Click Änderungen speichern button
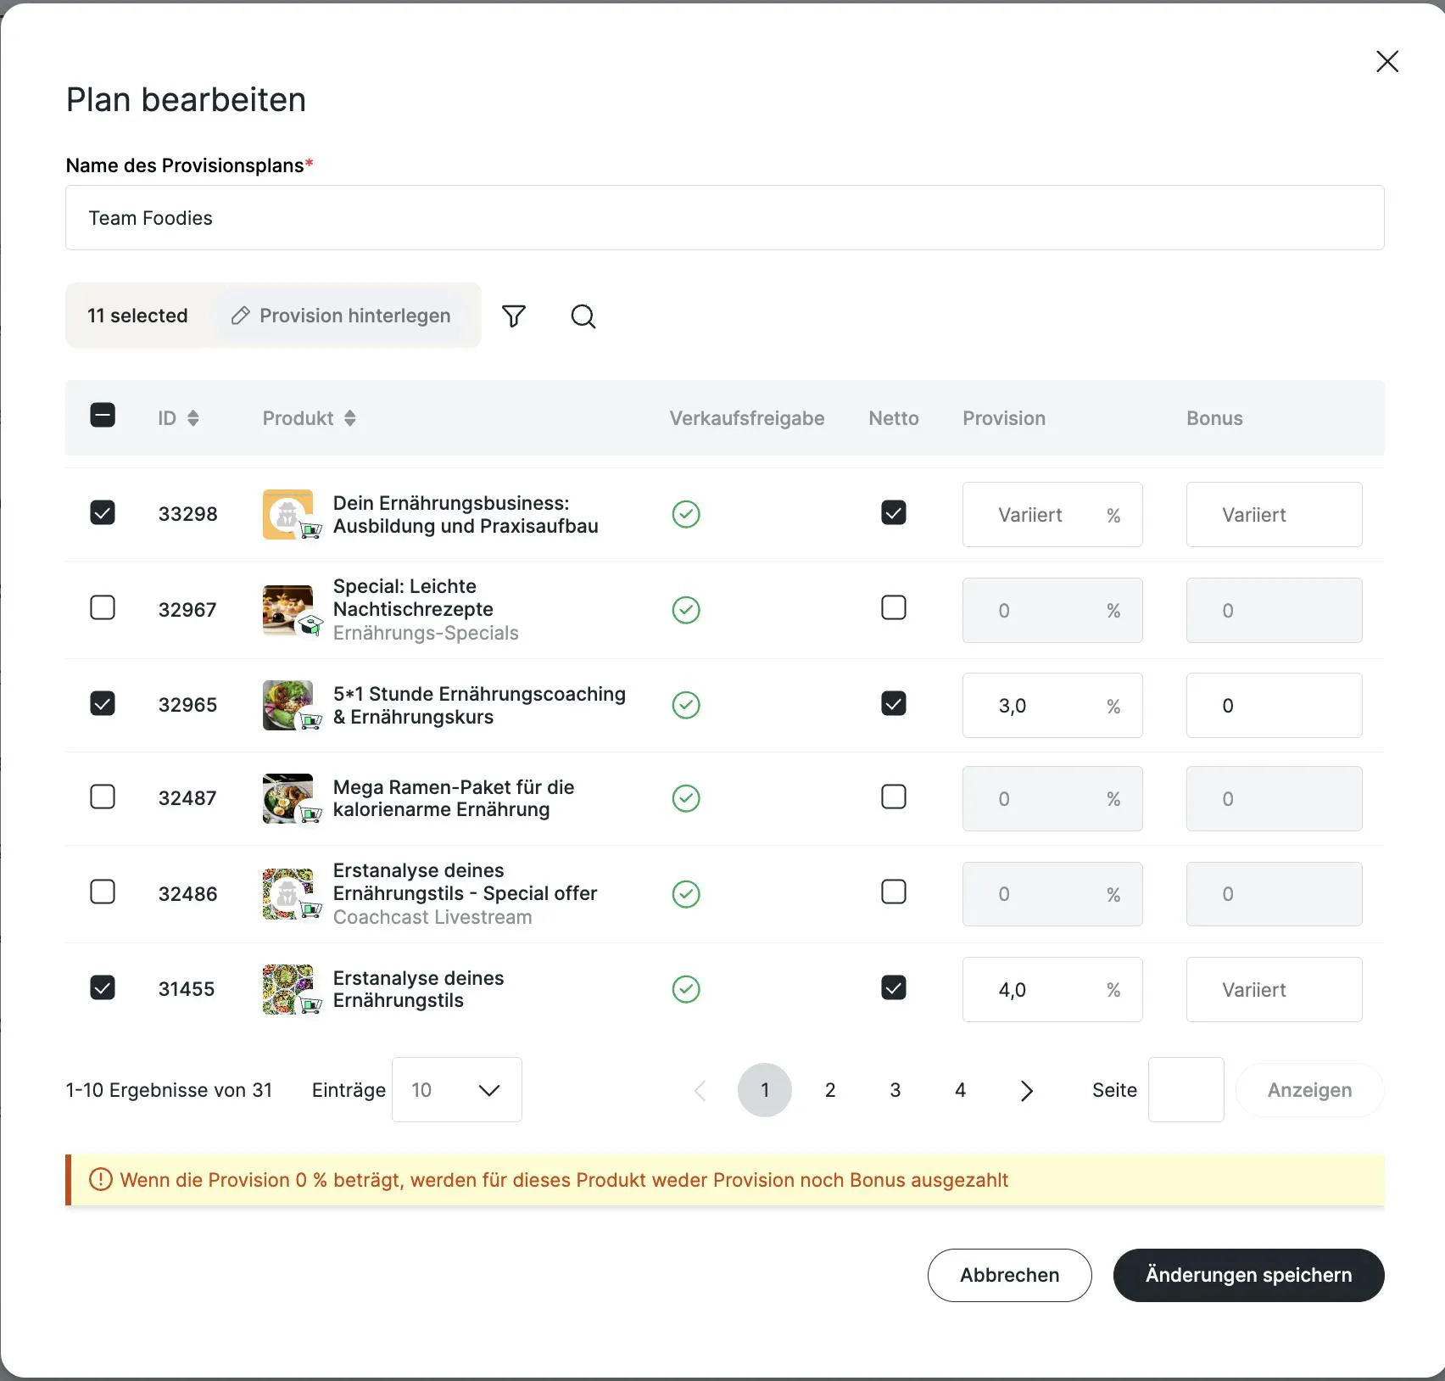Screen dimensions: 1445x1381 pos(1248,1275)
